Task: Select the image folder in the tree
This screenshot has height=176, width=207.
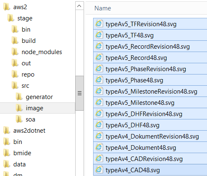Action: (x=34, y=108)
